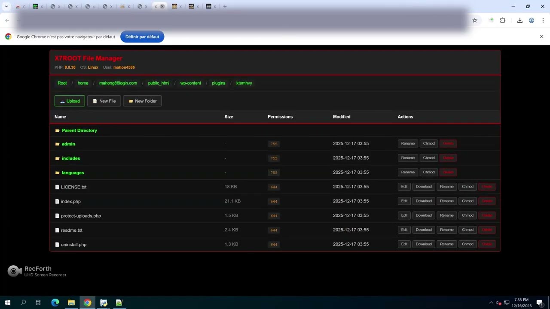This screenshot has height=309, width=550.
Task: Click Définir par défaut button
Action: 142,37
